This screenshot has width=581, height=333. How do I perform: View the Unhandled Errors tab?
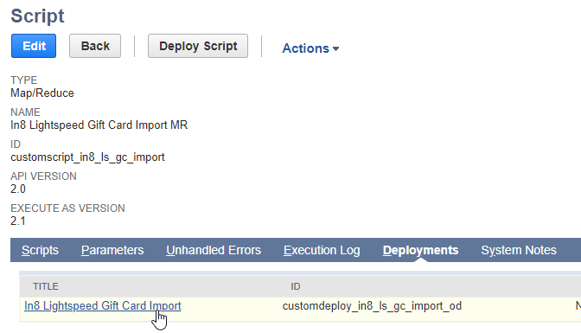pos(214,250)
